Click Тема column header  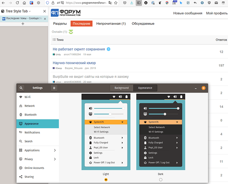coord(58,40)
